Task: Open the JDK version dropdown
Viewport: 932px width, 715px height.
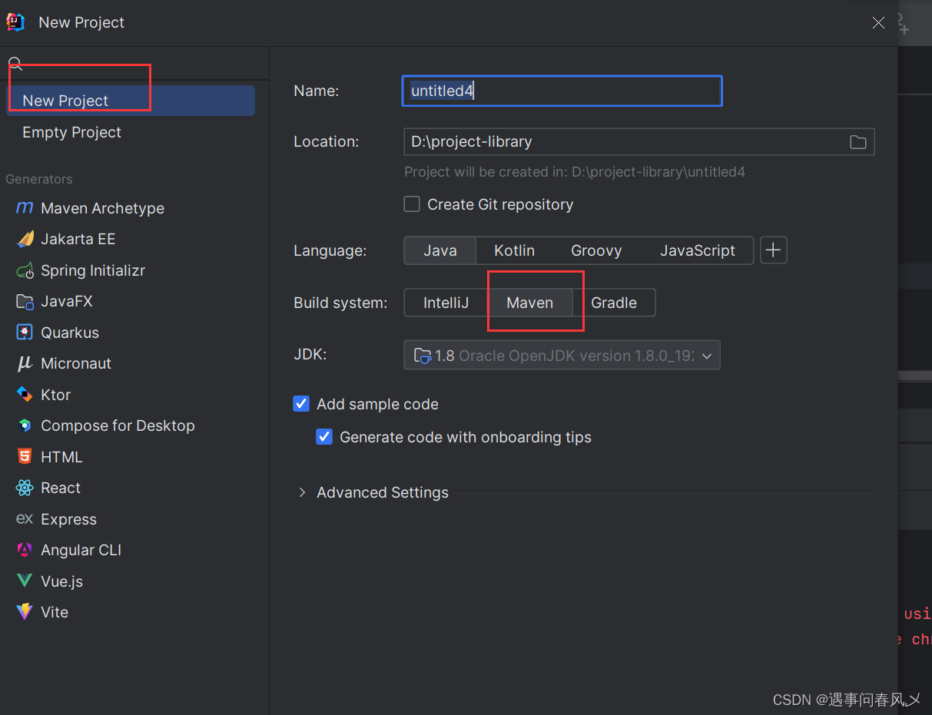Action: [x=562, y=356]
